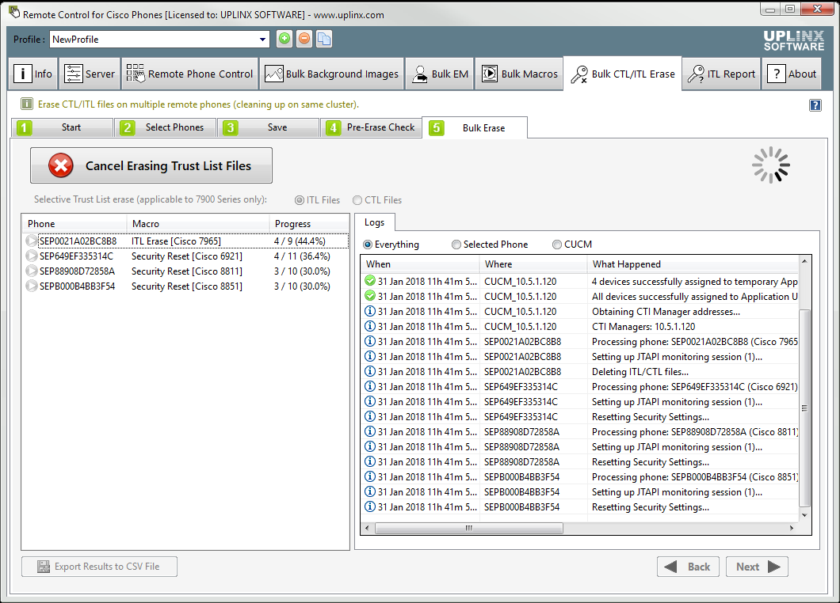Click the green add profile icon
The width and height of the screenshot is (840, 603).
pos(284,39)
